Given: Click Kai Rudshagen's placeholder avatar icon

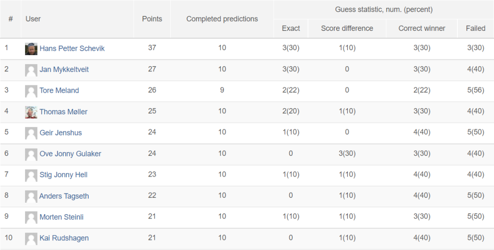Looking at the screenshot, I should coord(31,238).
